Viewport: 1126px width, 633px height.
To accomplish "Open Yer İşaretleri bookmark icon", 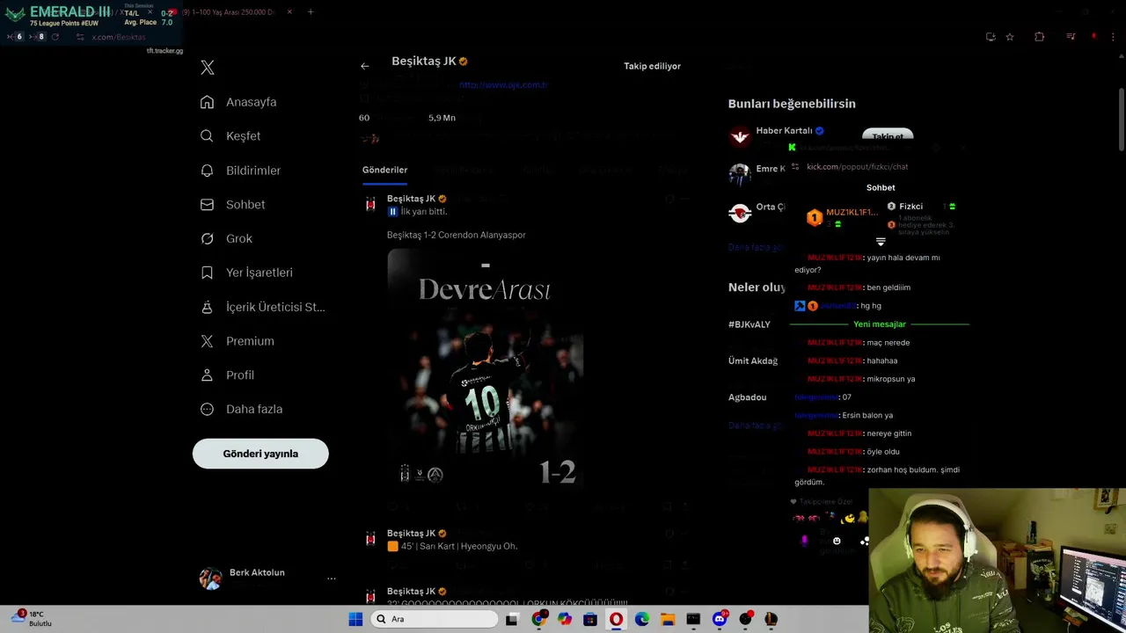I will (x=207, y=273).
